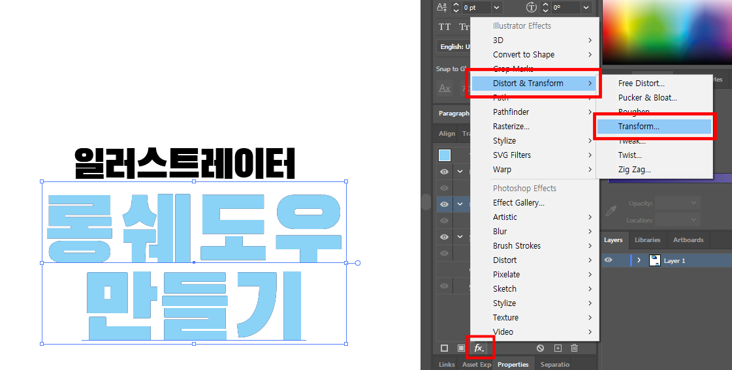Click the Layer 1 thumbnail
Screen dimensions: 732x370
(655, 260)
